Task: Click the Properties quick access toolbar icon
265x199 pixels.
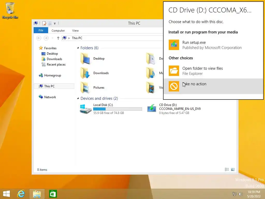Action: click(44, 23)
